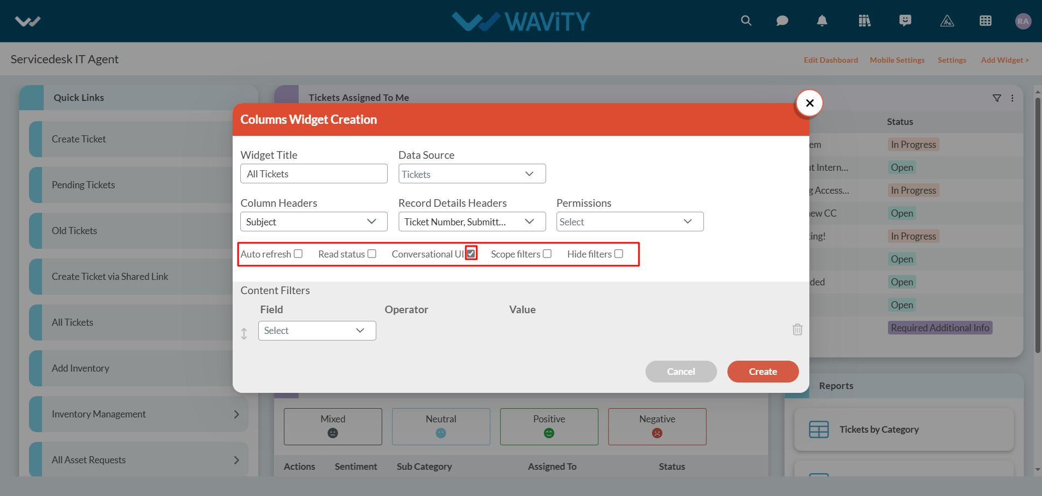Click the Status column header in Tickets widget
Image resolution: width=1042 pixels, height=496 pixels.
(x=899, y=122)
